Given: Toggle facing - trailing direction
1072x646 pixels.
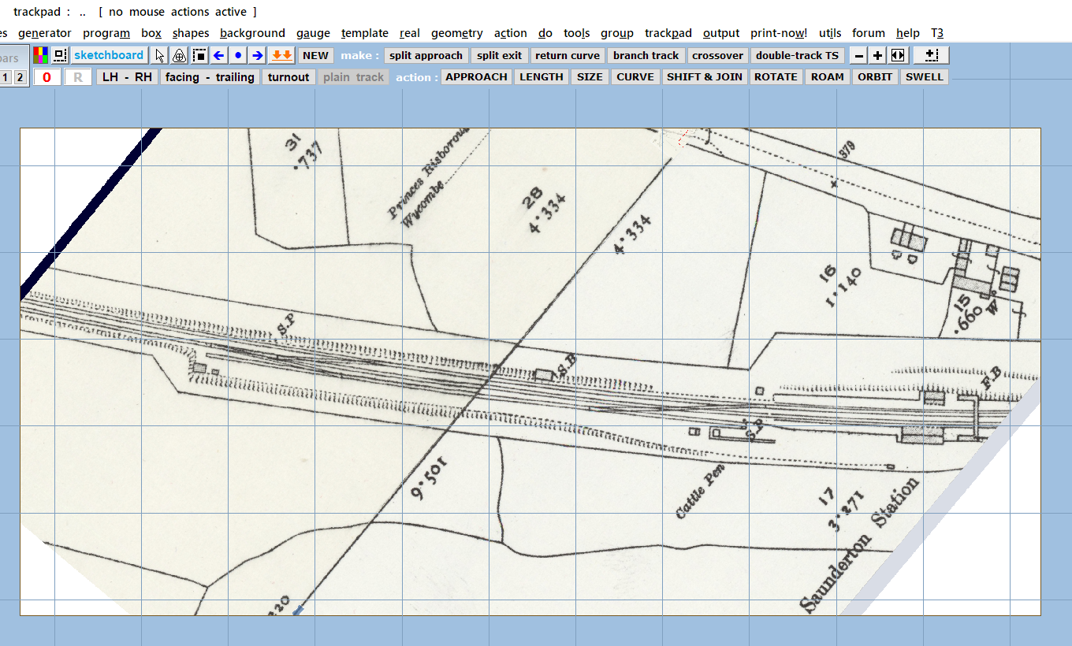Looking at the screenshot, I should click(210, 76).
